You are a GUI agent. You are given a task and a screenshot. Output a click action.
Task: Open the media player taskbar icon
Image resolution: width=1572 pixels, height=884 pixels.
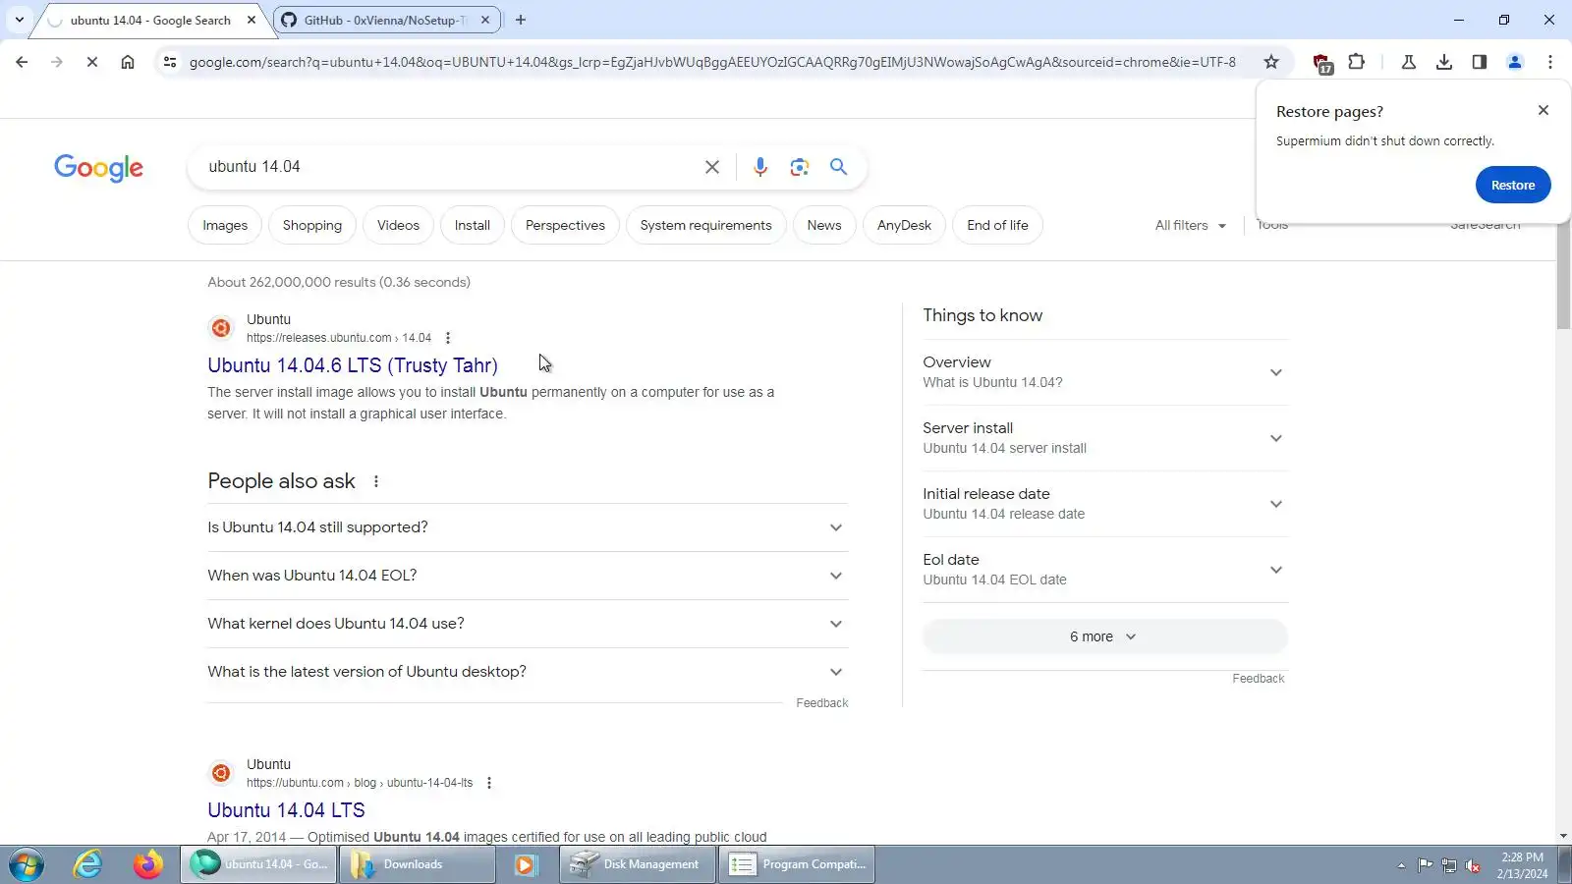pyautogui.click(x=526, y=864)
